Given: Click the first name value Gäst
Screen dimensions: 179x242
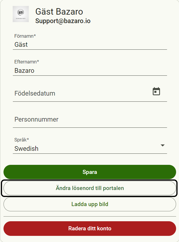Looking at the screenshot, I should 21,45.
